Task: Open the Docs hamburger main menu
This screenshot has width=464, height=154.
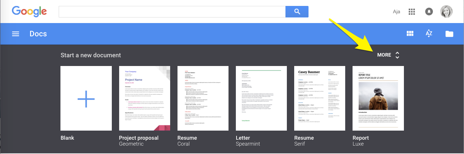Action: point(15,34)
